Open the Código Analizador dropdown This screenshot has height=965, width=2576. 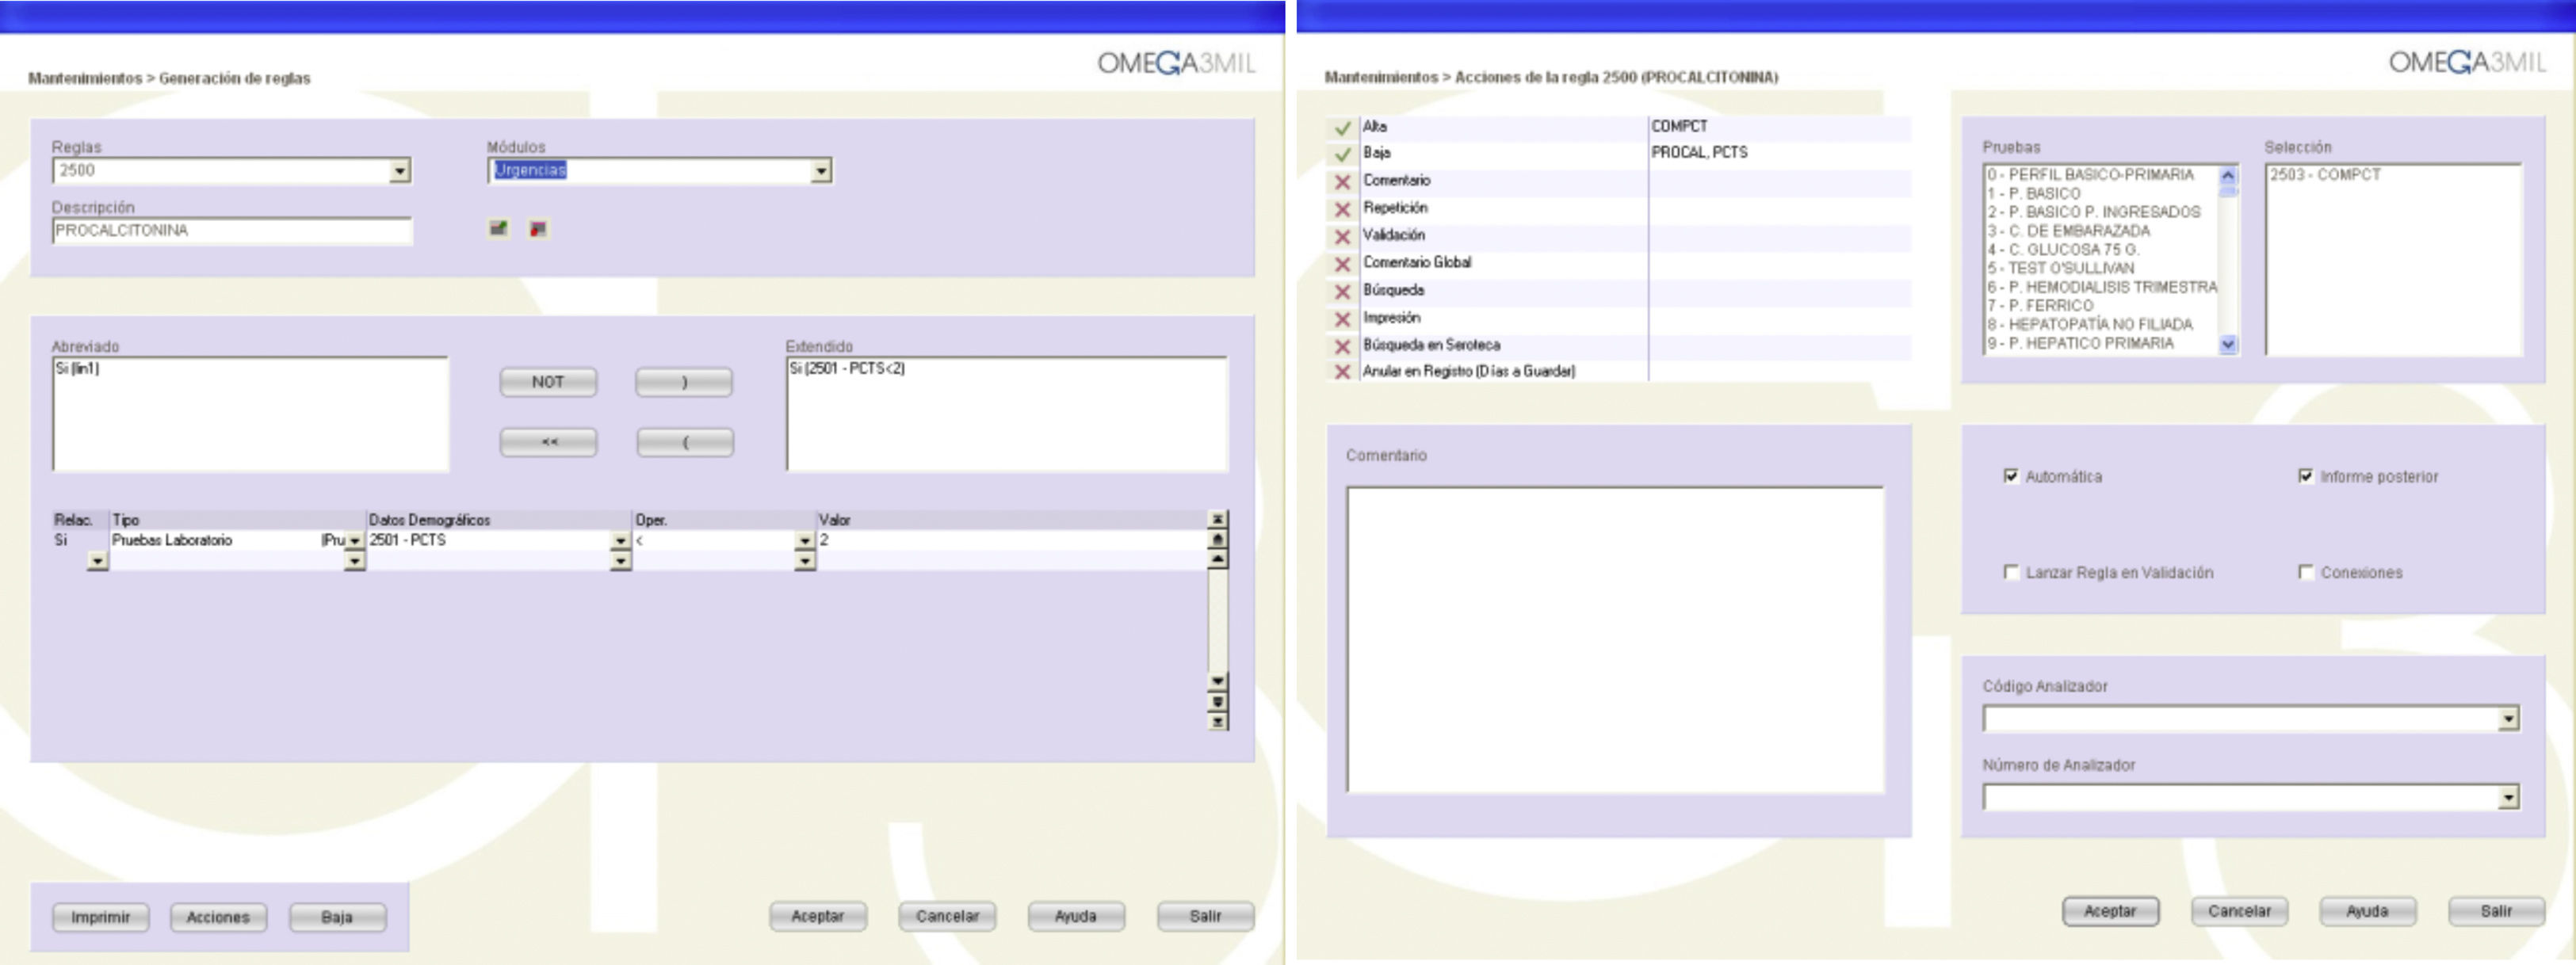(x=2508, y=719)
